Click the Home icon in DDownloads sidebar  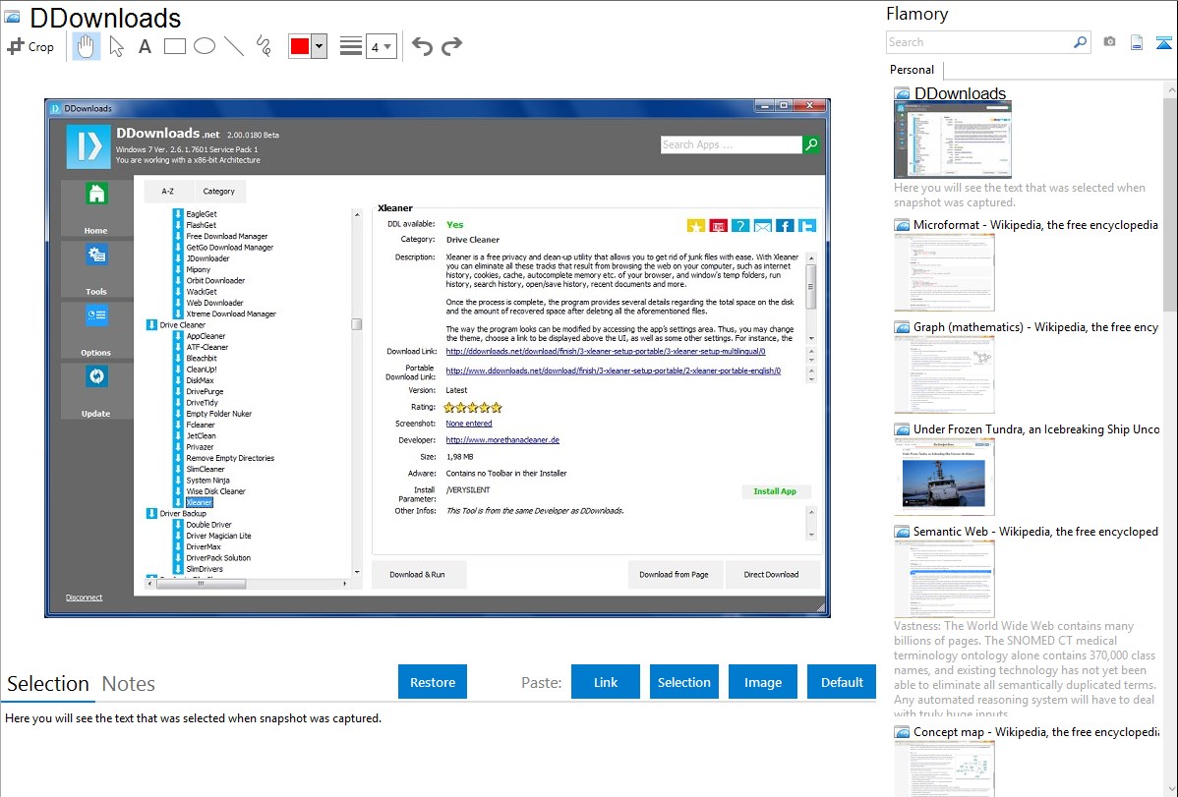pyautogui.click(x=96, y=196)
